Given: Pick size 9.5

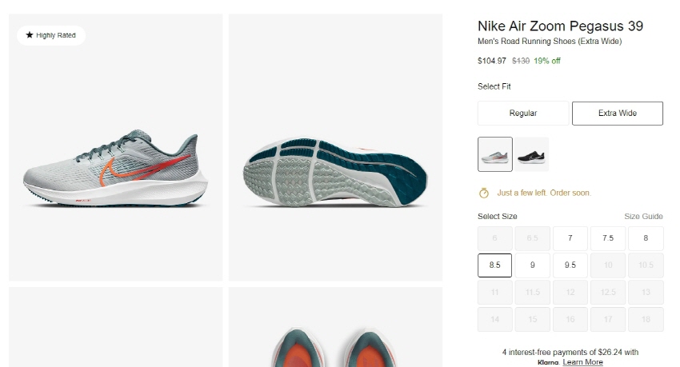Looking at the screenshot, I should point(570,265).
